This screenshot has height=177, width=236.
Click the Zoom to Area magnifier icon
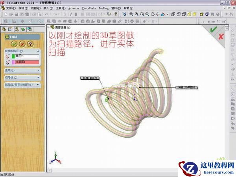pyautogui.click(x=136, y=14)
